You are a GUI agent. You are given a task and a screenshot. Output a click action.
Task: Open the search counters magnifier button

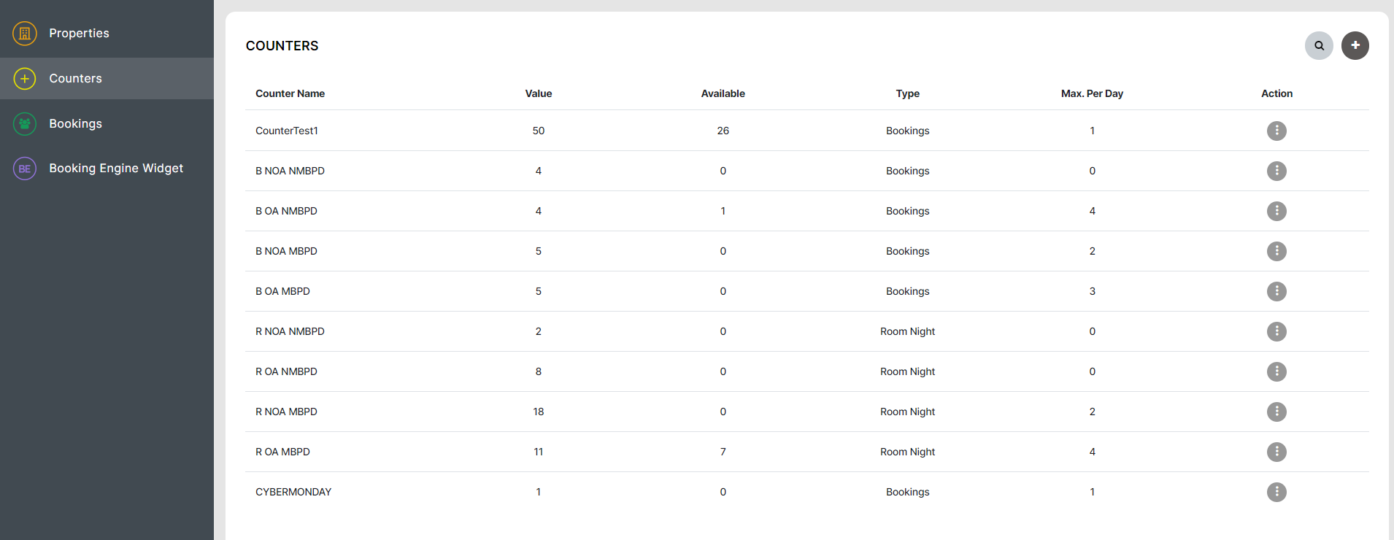pos(1319,45)
